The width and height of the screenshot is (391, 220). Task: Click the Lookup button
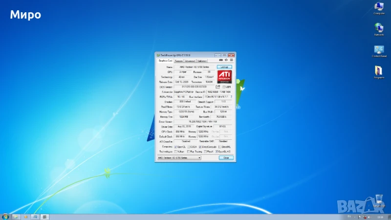224,66
